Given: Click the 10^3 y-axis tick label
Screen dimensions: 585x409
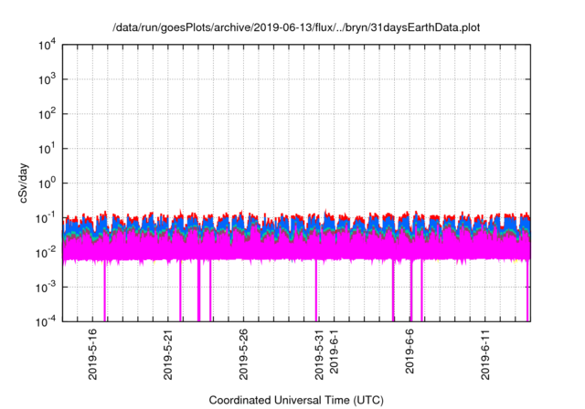Looking at the screenshot, I should (x=48, y=79).
